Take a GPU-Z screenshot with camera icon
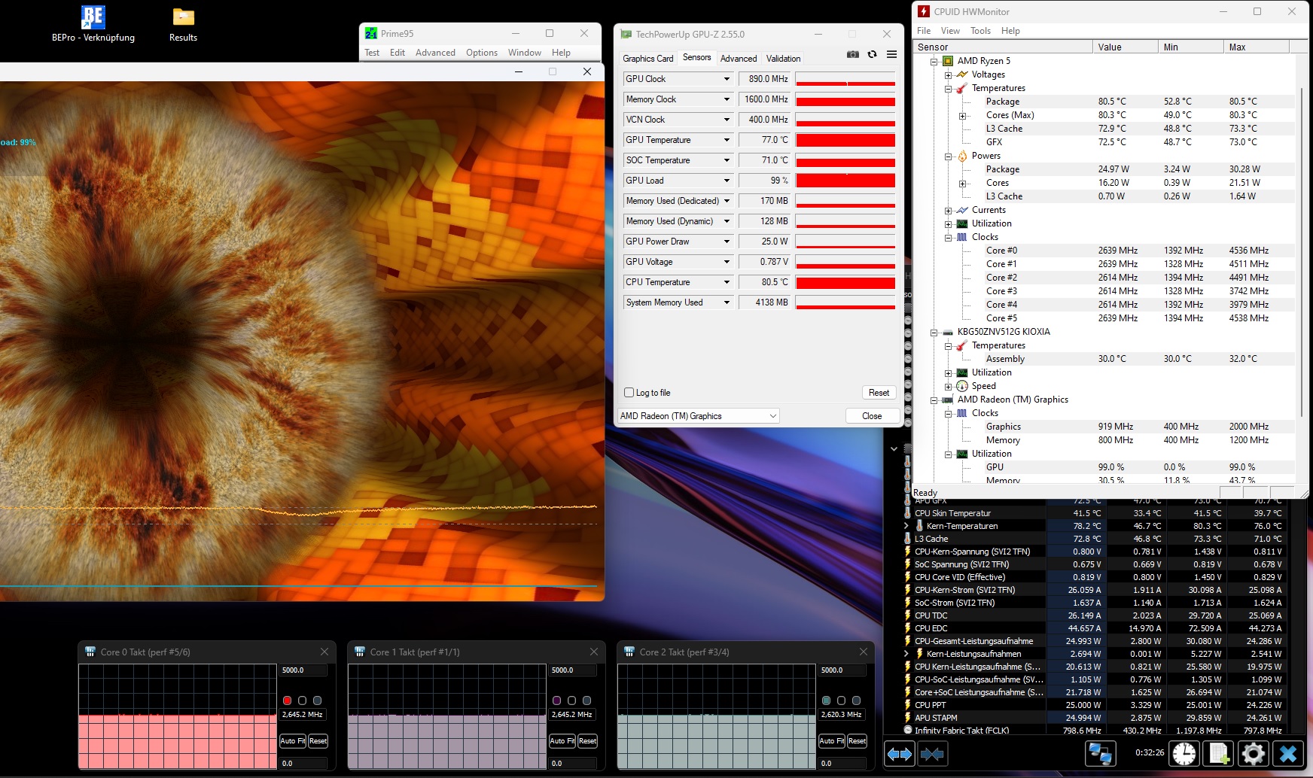The height and width of the screenshot is (778, 1313). click(x=852, y=54)
